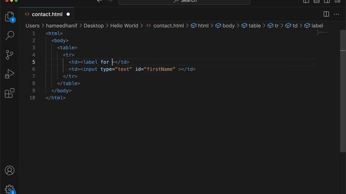Click the <table> tag on line 3
This screenshot has height=194, width=346.
coord(67,48)
